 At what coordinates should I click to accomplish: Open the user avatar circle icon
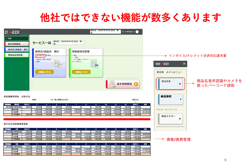[137, 32]
